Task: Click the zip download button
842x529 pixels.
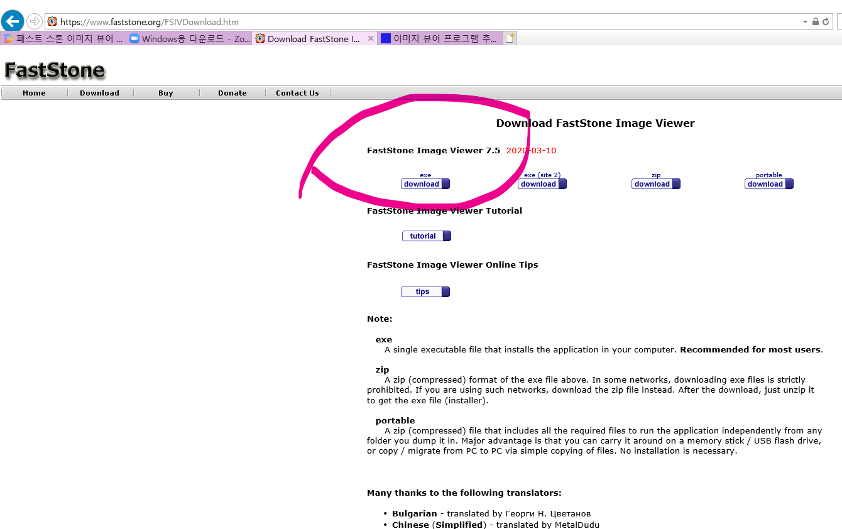Action: click(x=656, y=184)
